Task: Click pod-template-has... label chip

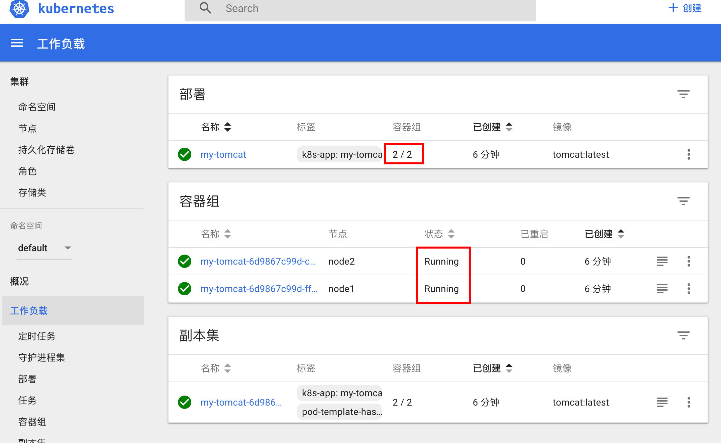Action: pos(339,412)
